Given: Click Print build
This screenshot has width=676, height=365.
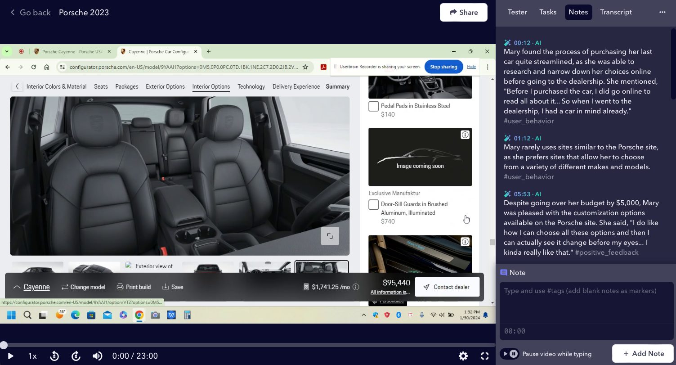Looking at the screenshot, I should tap(134, 287).
